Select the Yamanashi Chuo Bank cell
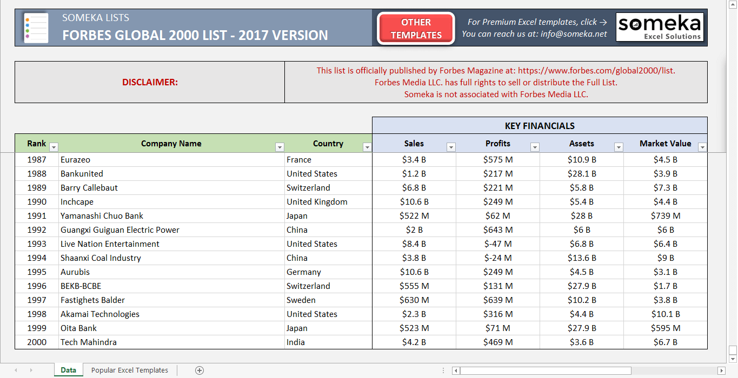Screen dimensions: 738x378 point(171,216)
